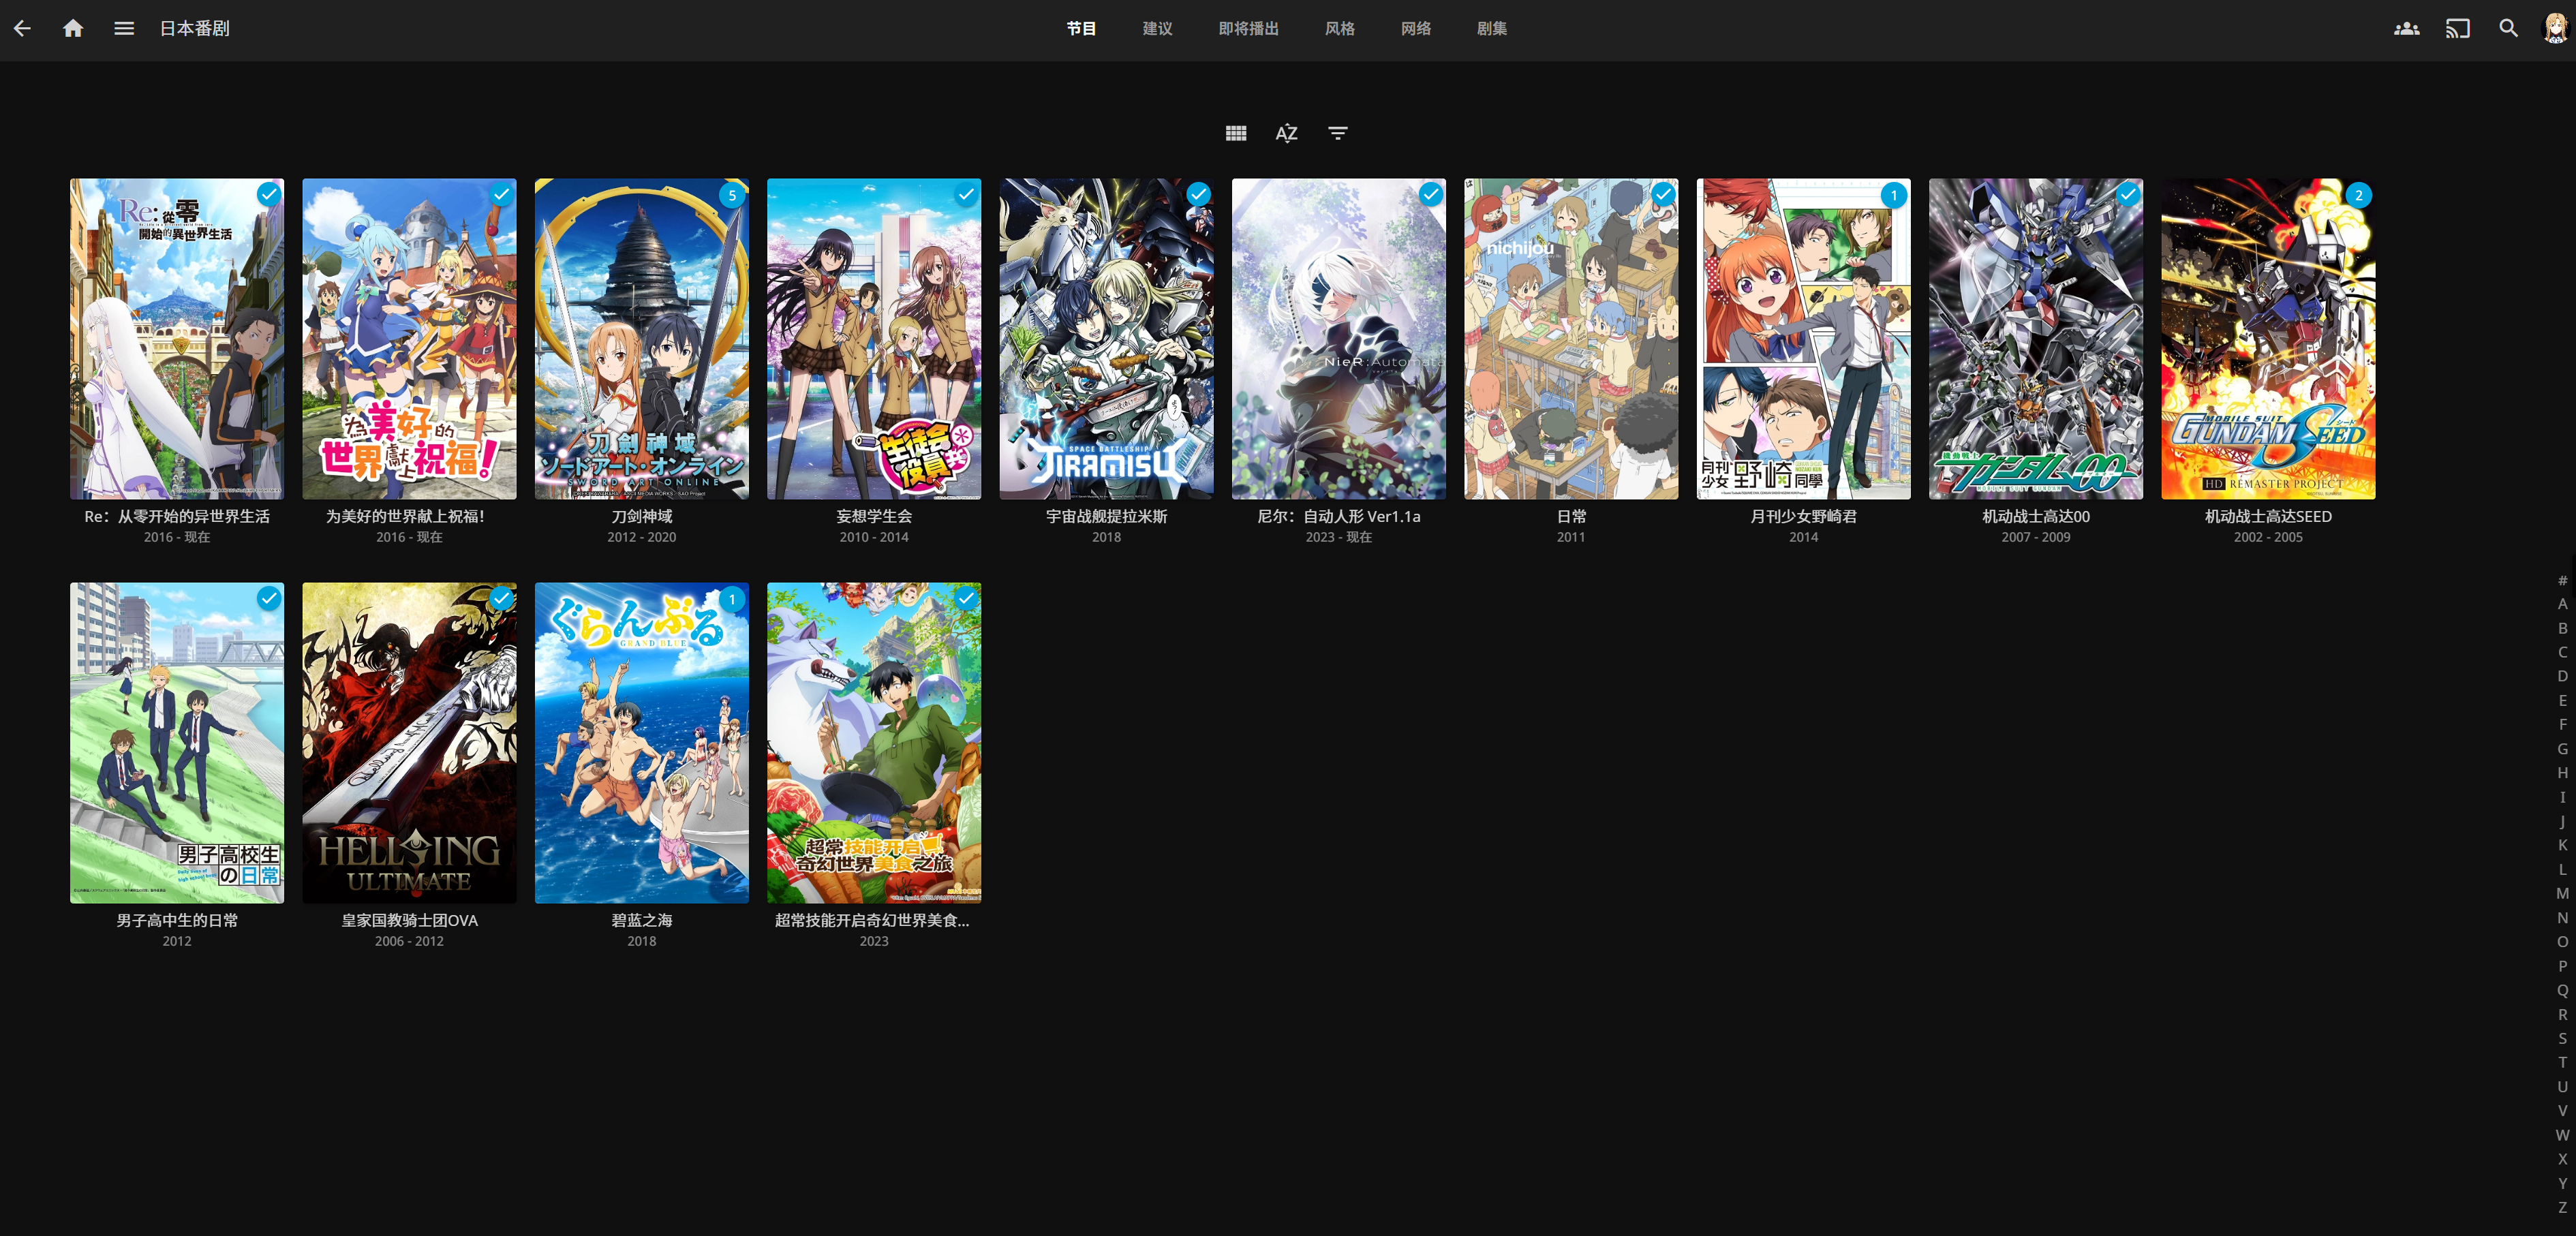Toggle watched checkmark on 日常 poster
This screenshot has height=1236, width=2576.
coord(1663,194)
